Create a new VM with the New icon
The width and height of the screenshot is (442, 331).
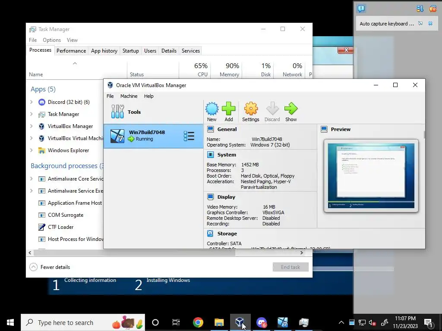point(212,112)
